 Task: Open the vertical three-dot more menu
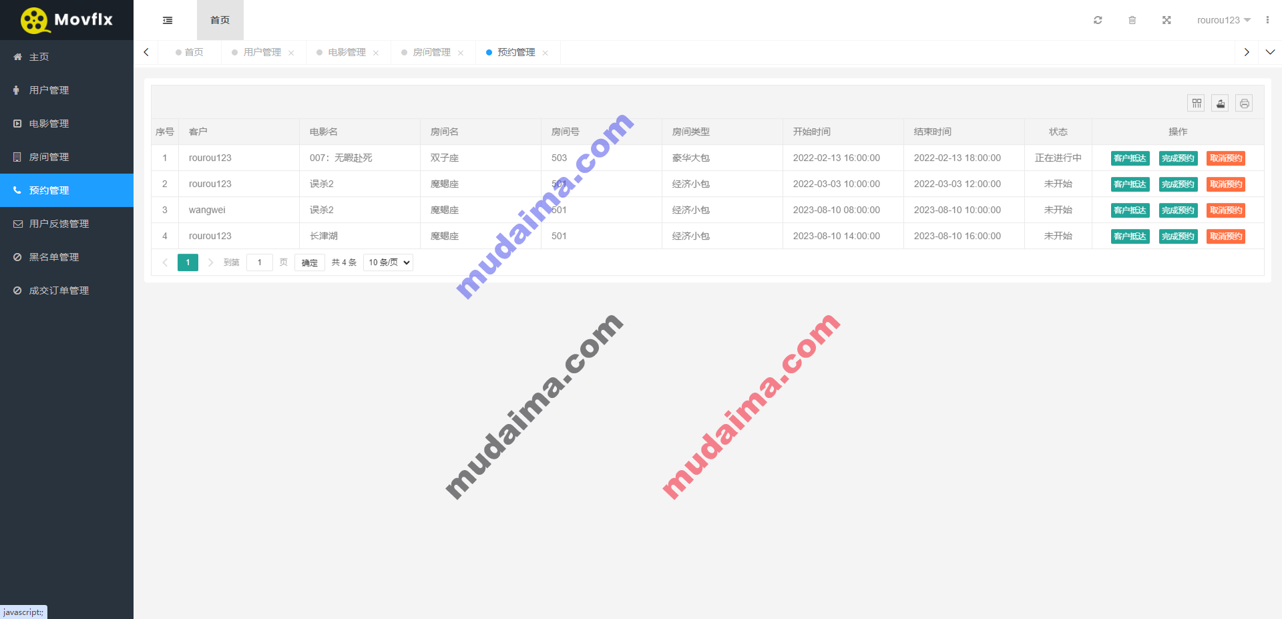pyautogui.click(x=1267, y=20)
